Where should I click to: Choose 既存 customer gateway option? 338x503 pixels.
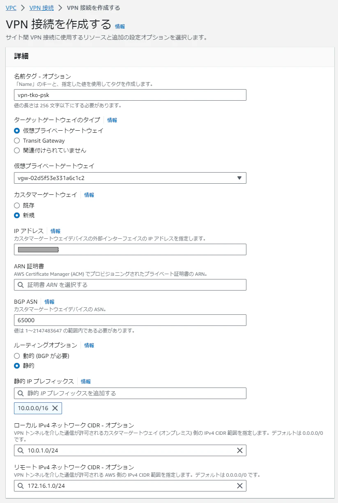click(x=17, y=205)
